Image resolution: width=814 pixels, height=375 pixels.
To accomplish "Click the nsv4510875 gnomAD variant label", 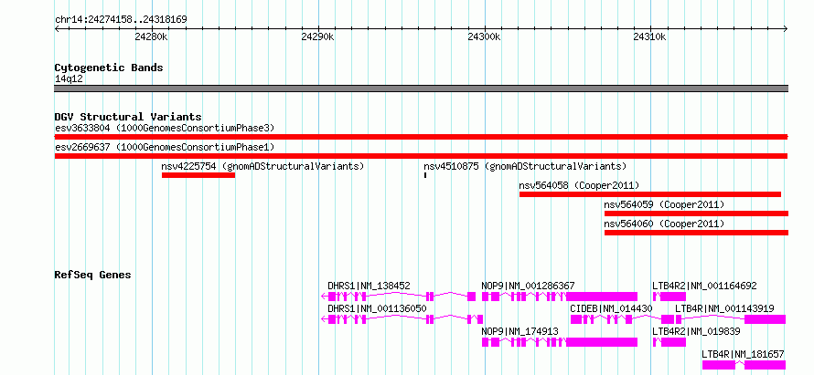I will [x=525, y=166].
